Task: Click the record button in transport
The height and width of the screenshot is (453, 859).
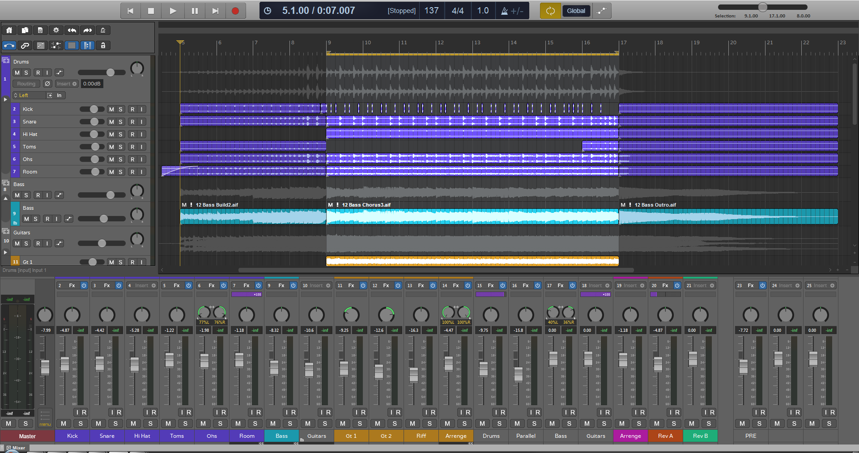Action: coord(235,11)
